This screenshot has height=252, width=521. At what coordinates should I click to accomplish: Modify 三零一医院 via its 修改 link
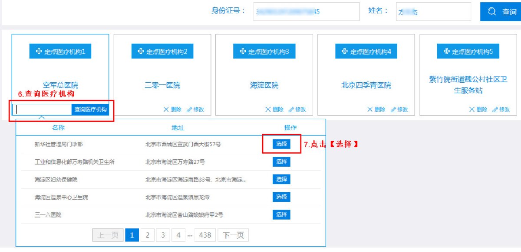pyautogui.click(x=195, y=110)
